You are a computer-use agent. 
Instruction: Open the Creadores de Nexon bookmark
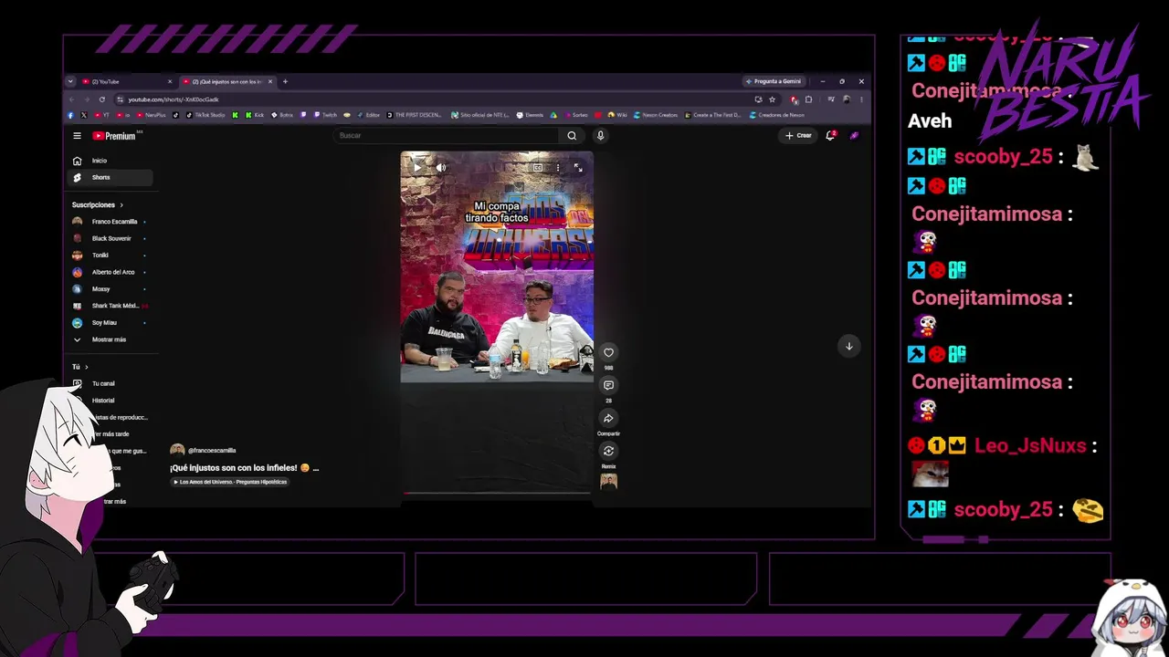pyautogui.click(x=777, y=115)
